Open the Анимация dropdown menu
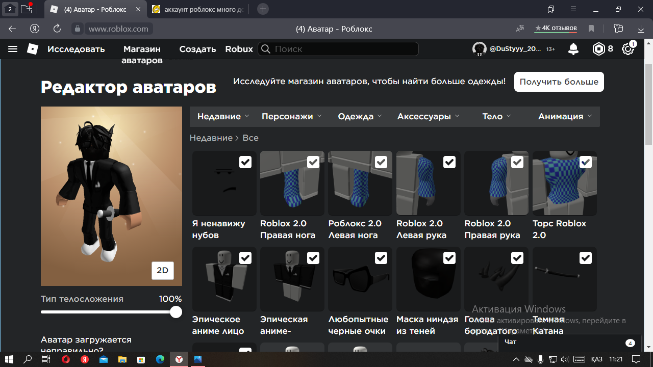The height and width of the screenshot is (367, 653). coord(565,116)
